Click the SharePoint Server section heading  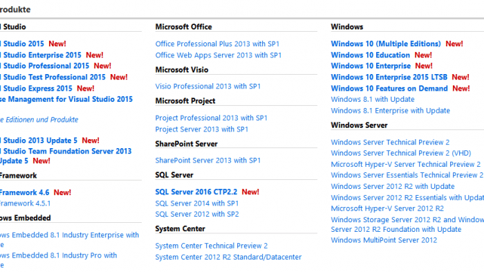187,144
